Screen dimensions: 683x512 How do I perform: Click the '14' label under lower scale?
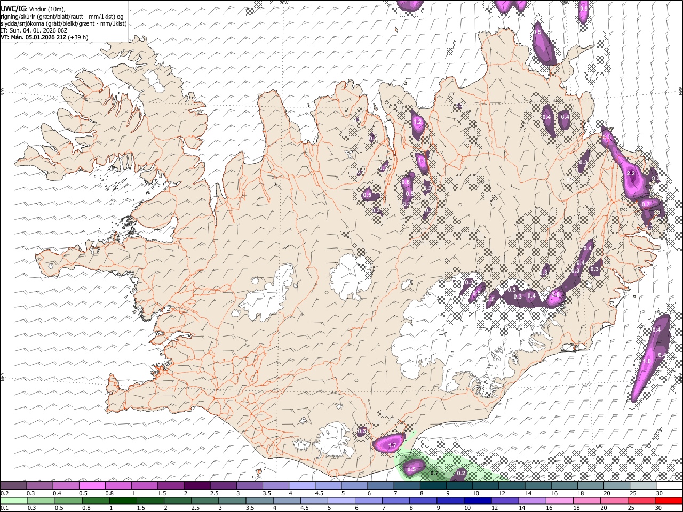pos(522,508)
